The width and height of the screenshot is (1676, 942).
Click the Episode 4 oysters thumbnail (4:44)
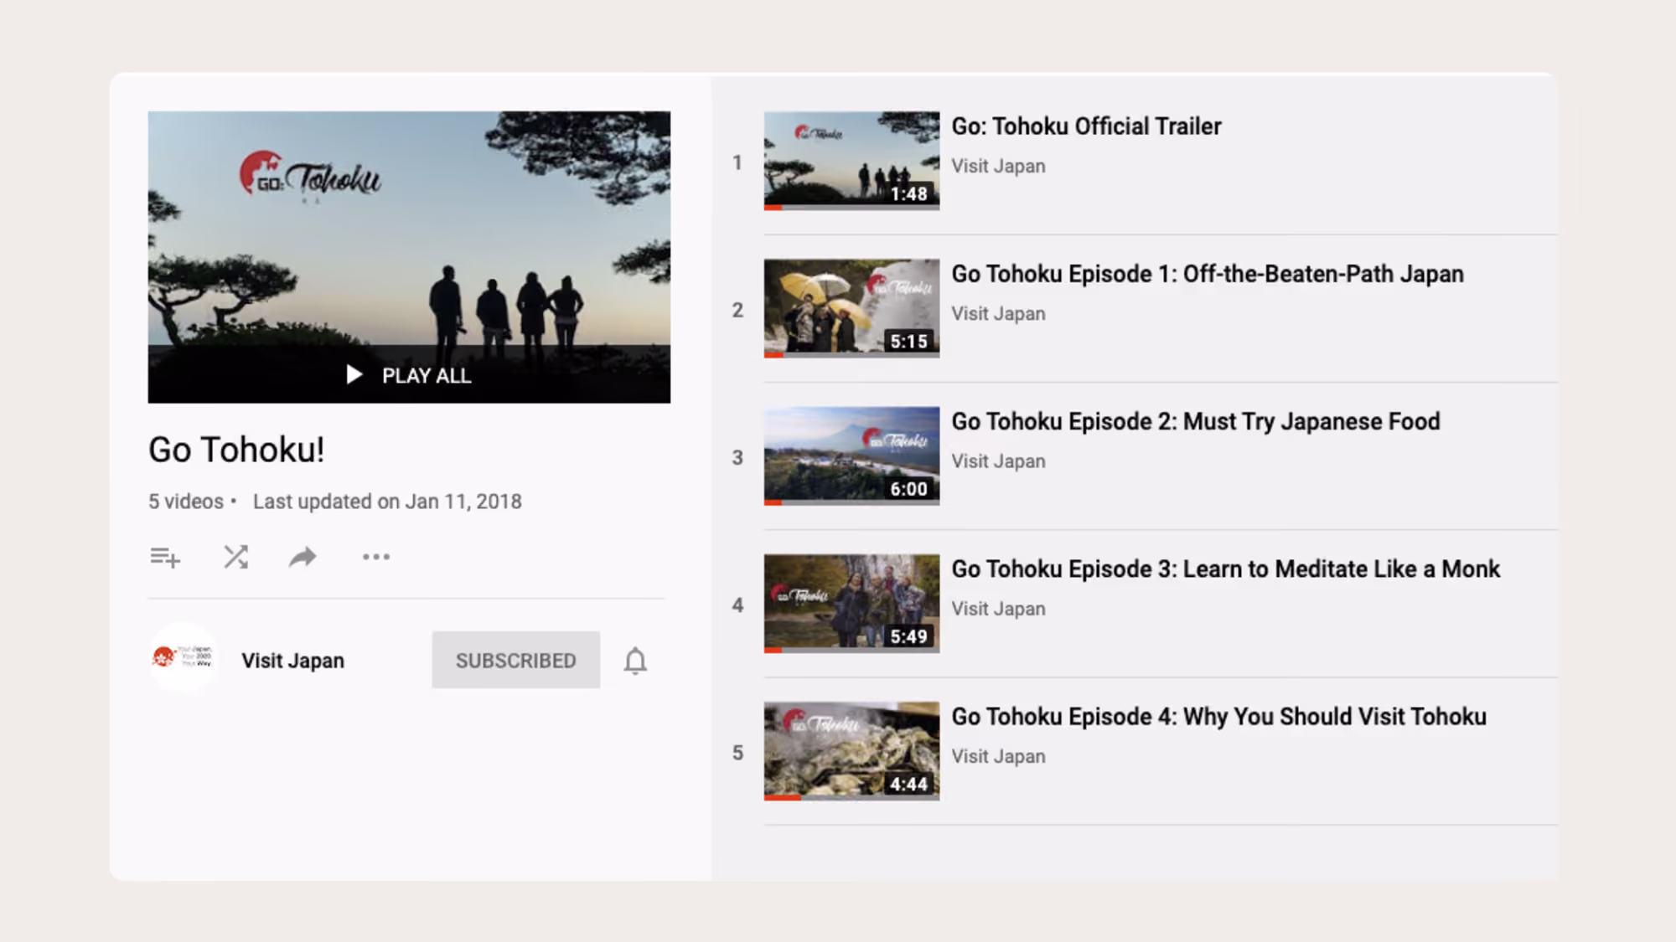(851, 751)
